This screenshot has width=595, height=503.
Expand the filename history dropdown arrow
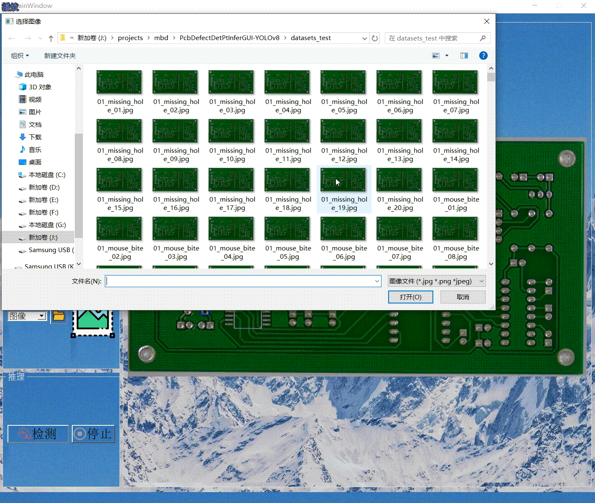click(x=377, y=281)
